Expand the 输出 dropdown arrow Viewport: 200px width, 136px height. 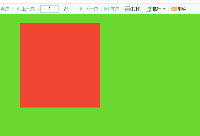164,9
